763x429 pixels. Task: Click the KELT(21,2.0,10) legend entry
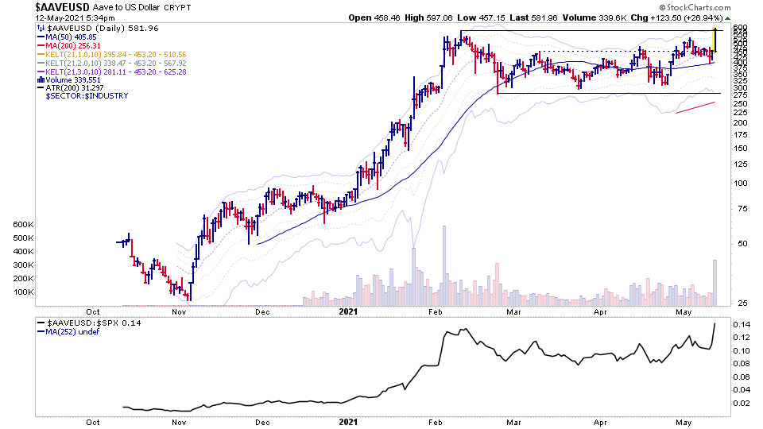click(112, 64)
